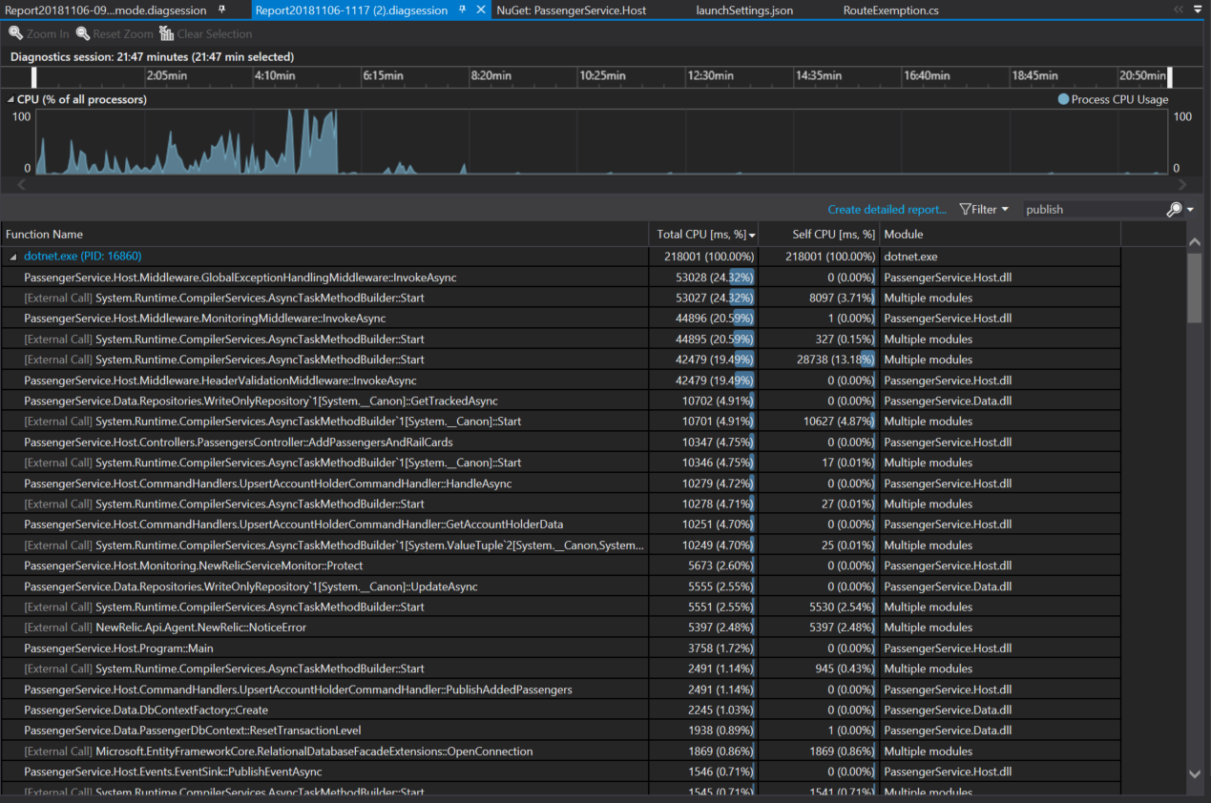1211x803 pixels.
Task: Unpin the Report20181106-1117 diagsession tab
Action: click(463, 10)
